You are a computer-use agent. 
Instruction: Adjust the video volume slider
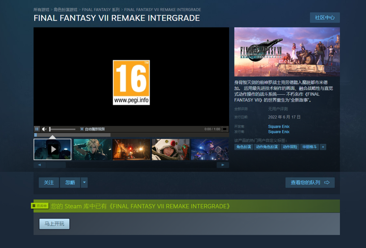[x=62, y=129]
